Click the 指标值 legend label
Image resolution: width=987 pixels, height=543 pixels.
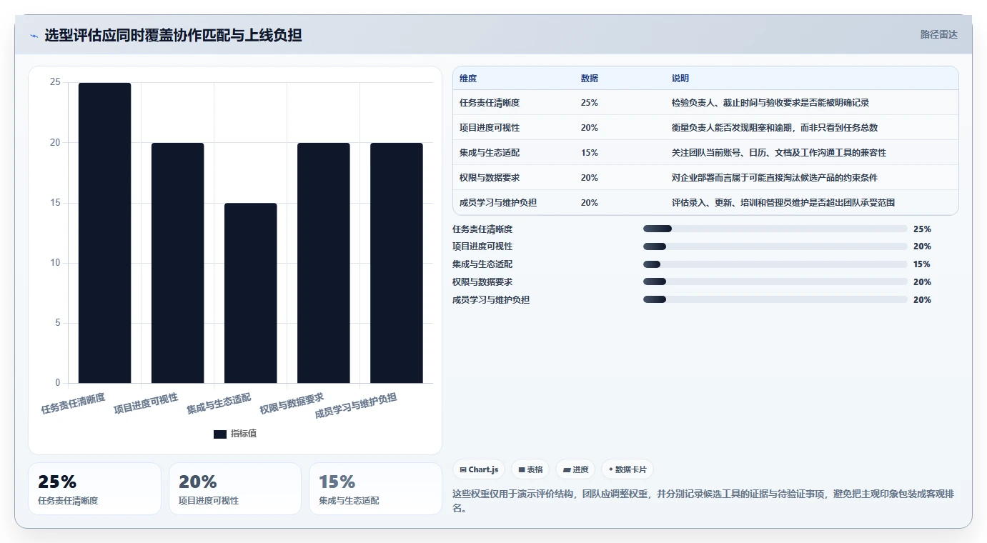243,434
